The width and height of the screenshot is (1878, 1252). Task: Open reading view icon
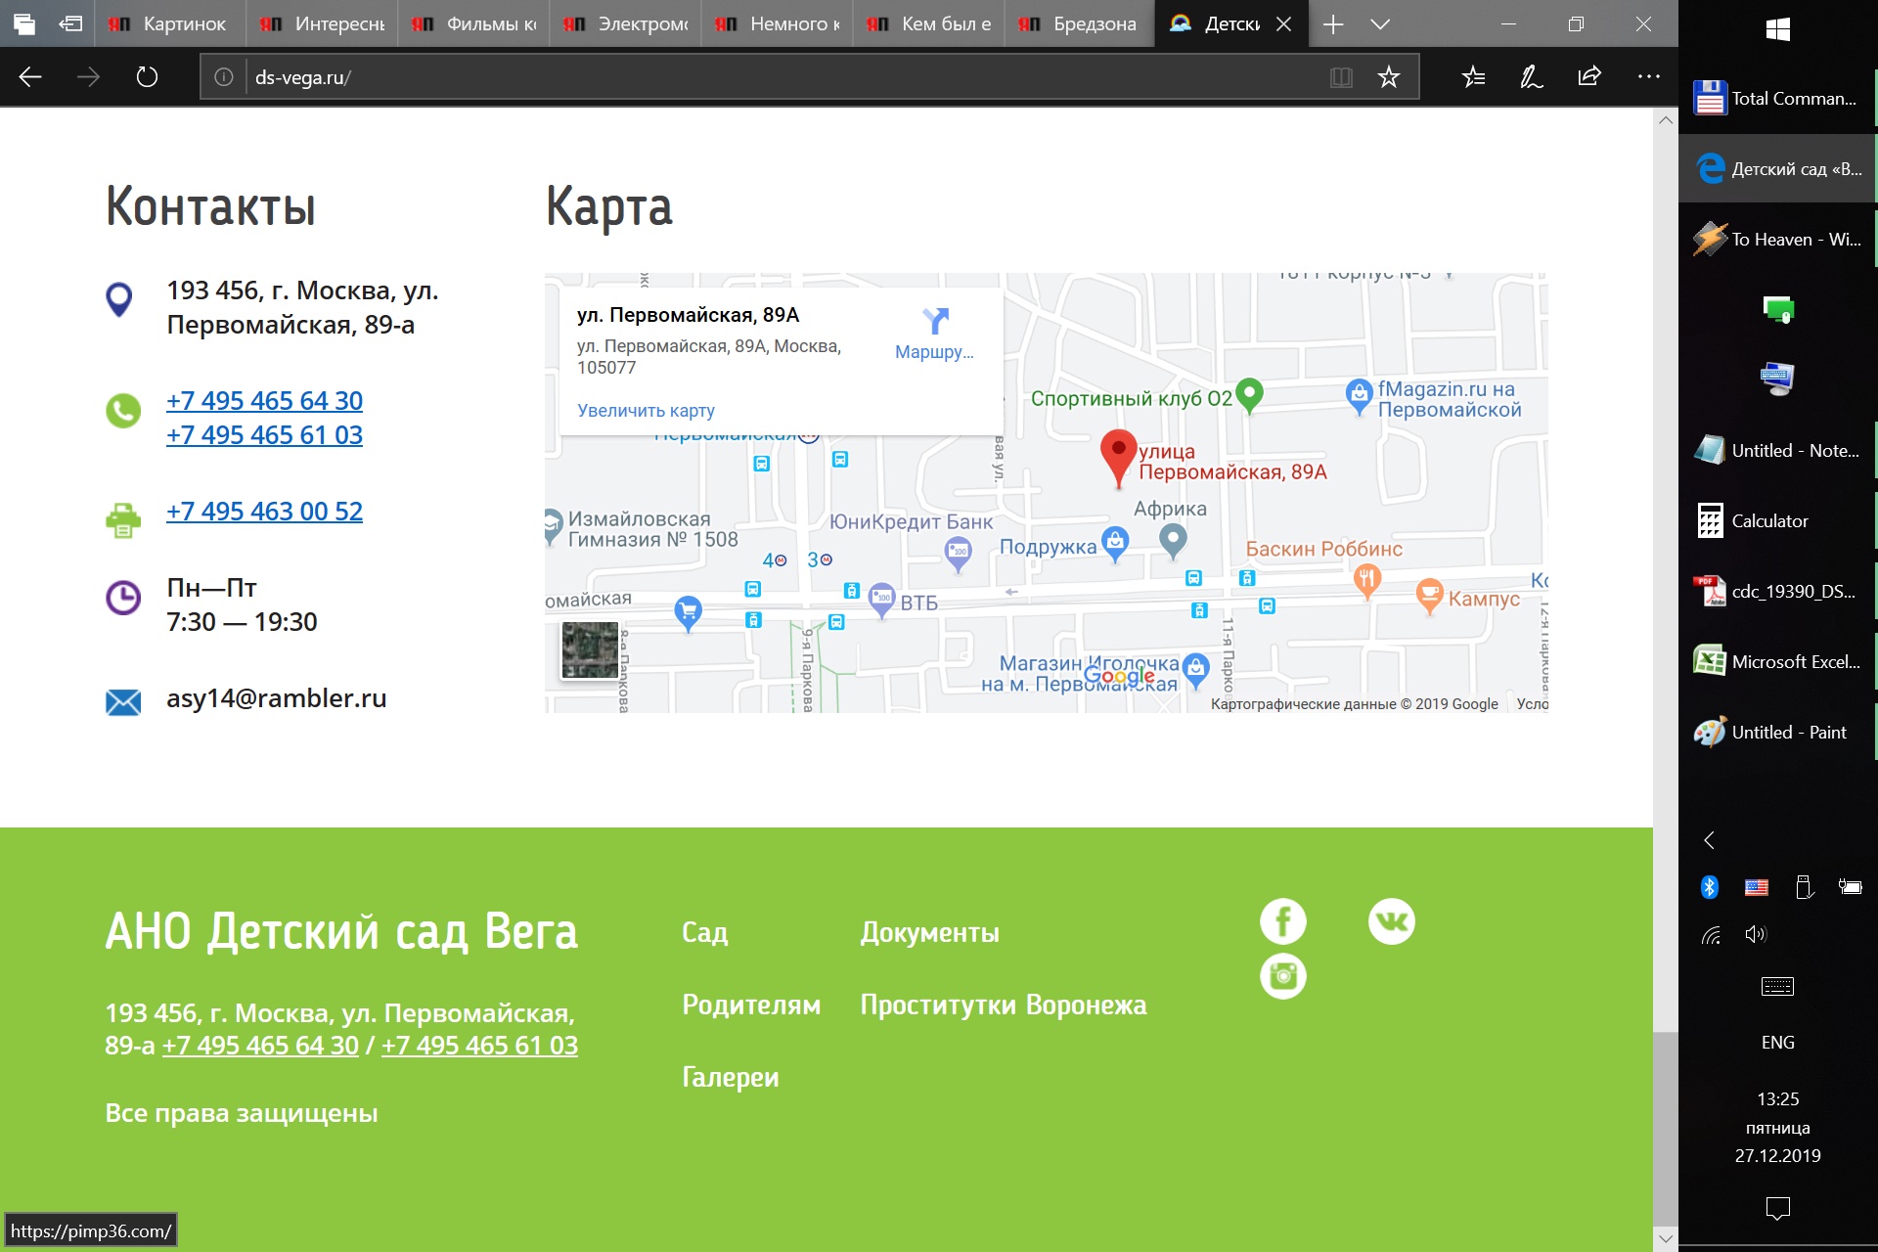pos(1341,77)
